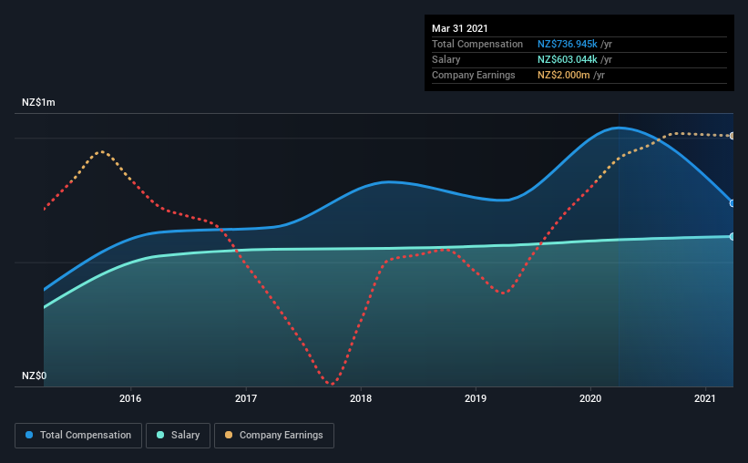This screenshot has height=463, width=748.
Task: Click the Mar 31 2021 tooltip date
Action: (x=460, y=28)
